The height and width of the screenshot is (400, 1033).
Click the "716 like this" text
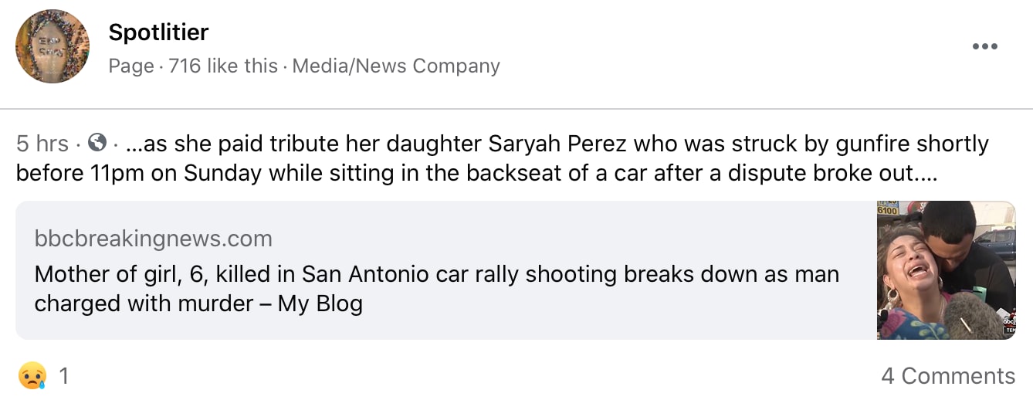point(222,66)
